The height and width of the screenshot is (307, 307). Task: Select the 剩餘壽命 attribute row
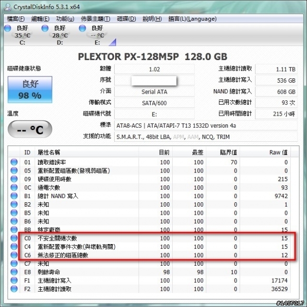150,272
